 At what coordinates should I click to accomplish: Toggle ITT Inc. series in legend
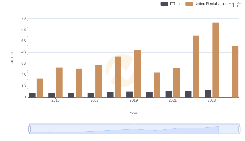pos(171,4)
